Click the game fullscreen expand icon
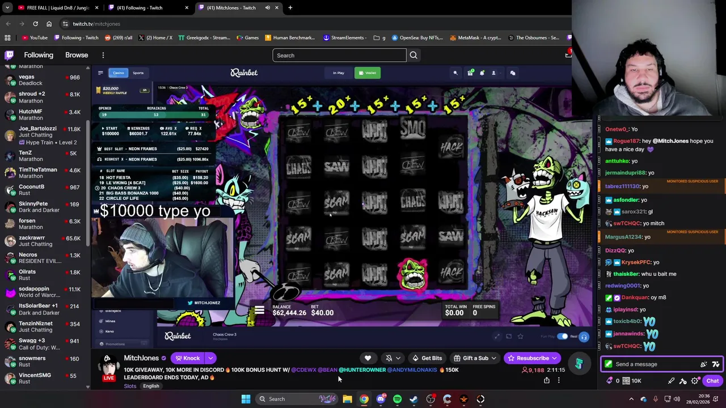The width and height of the screenshot is (726, 408). point(497,337)
